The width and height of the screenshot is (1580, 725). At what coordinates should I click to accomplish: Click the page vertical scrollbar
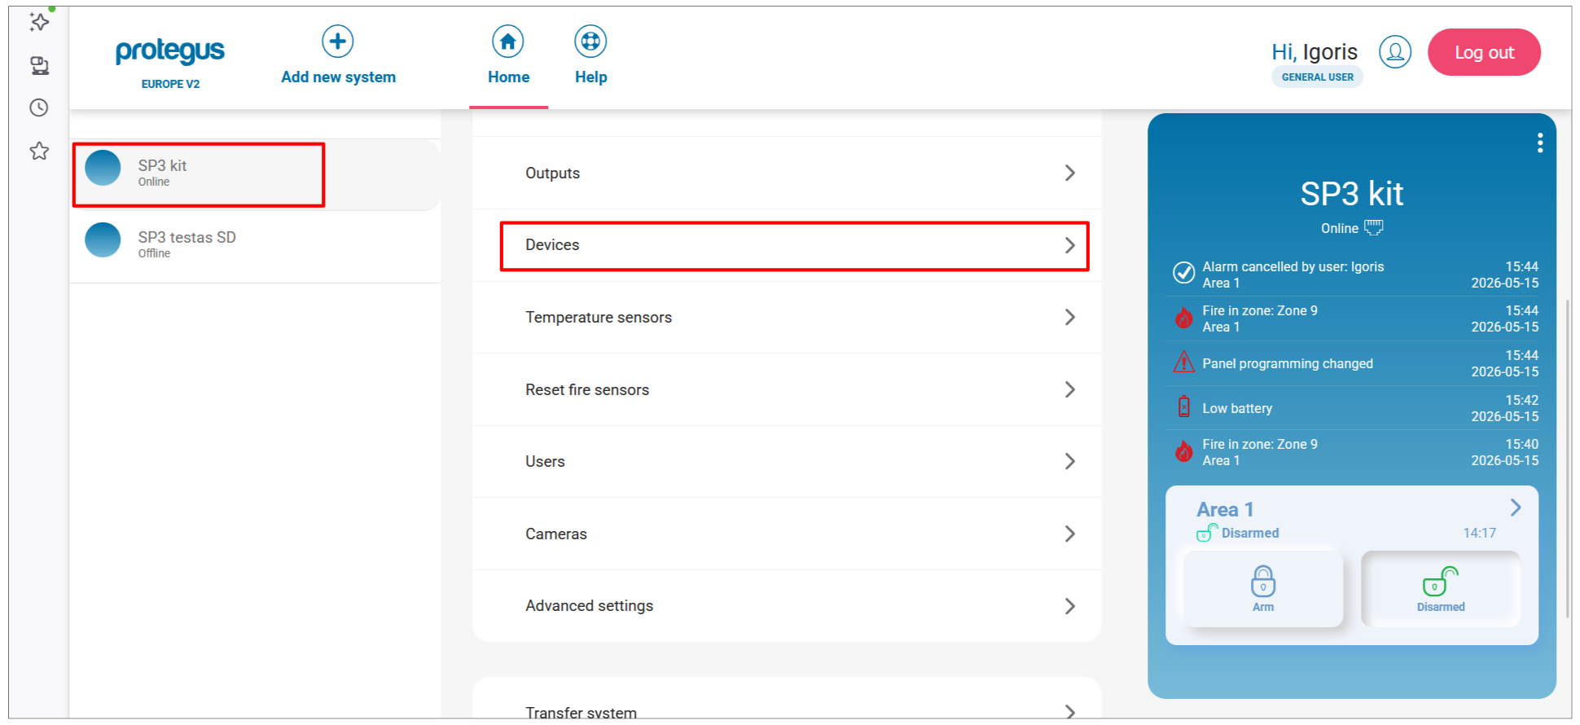(x=1568, y=460)
